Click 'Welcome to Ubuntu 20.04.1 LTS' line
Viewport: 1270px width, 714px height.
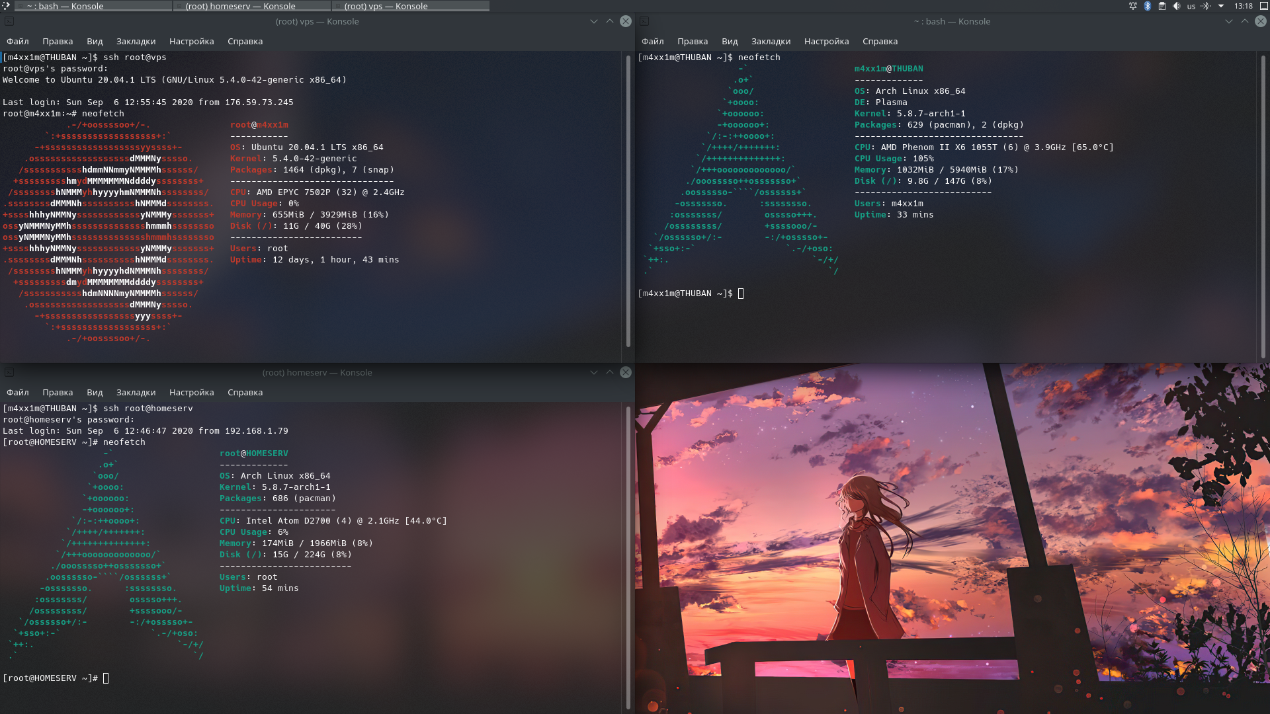pos(175,80)
